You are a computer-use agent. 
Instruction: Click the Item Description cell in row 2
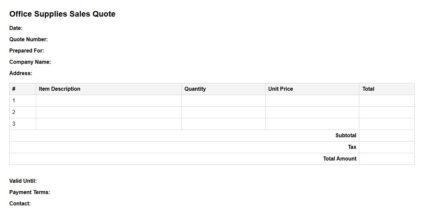click(x=108, y=112)
